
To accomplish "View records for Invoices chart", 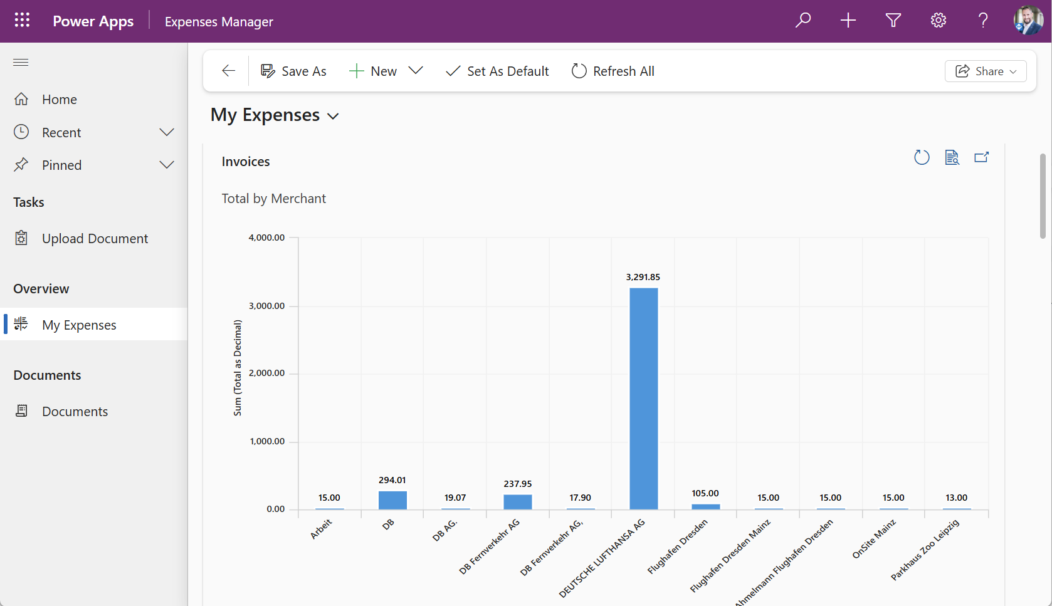I will (952, 157).
